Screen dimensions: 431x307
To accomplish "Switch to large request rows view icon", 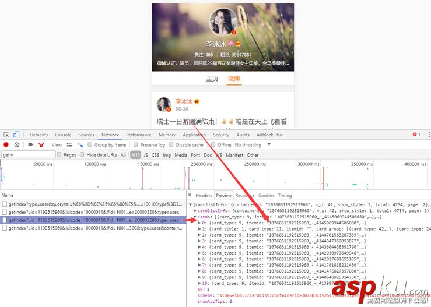I will [x=69, y=144].
